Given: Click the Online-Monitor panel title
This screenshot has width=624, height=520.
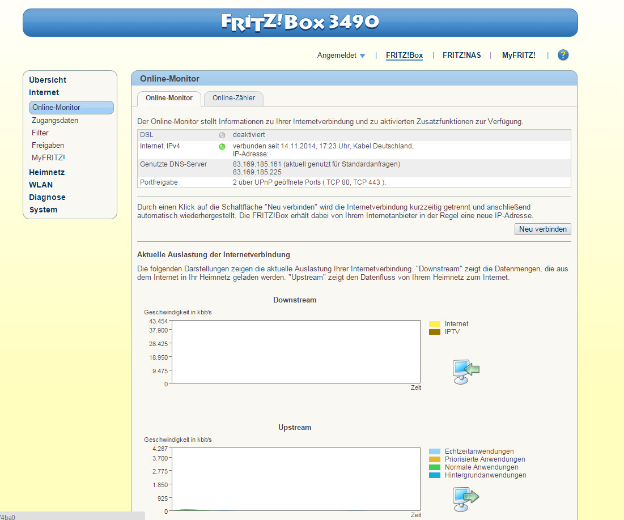Looking at the screenshot, I should [x=169, y=79].
